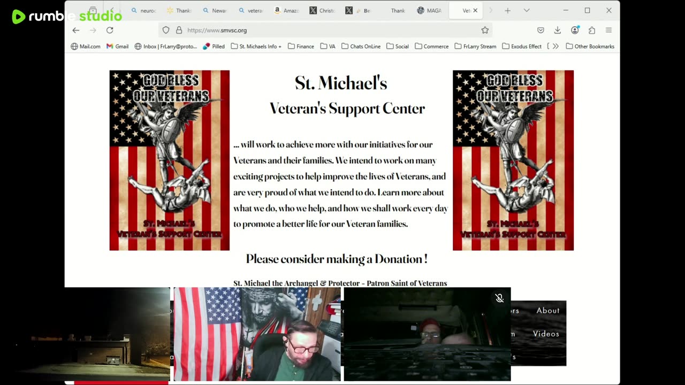The height and width of the screenshot is (385, 685).
Task: Expand the FrLarry Stream bookmark folder
Action: coord(475,47)
